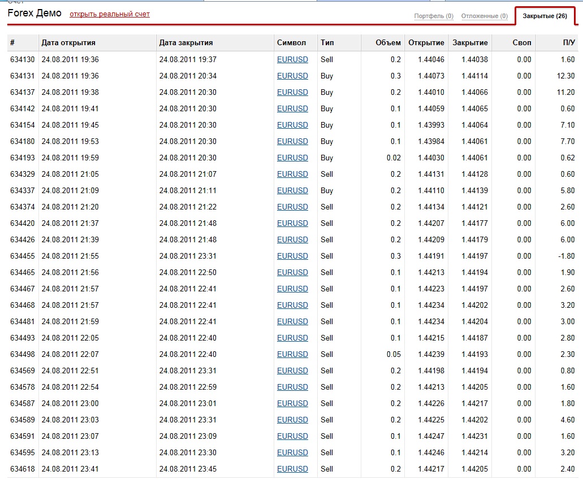This screenshot has height=484, width=583.
Task: Click the profit value 12.30
Action: [565, 76]
